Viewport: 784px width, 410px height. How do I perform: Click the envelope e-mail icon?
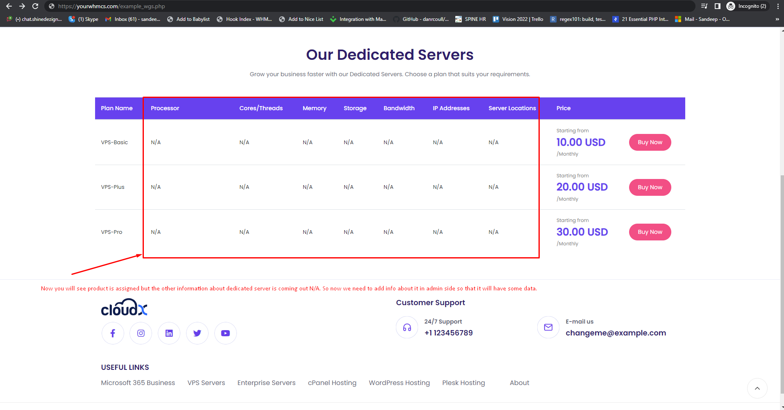[x=548, y=327]
